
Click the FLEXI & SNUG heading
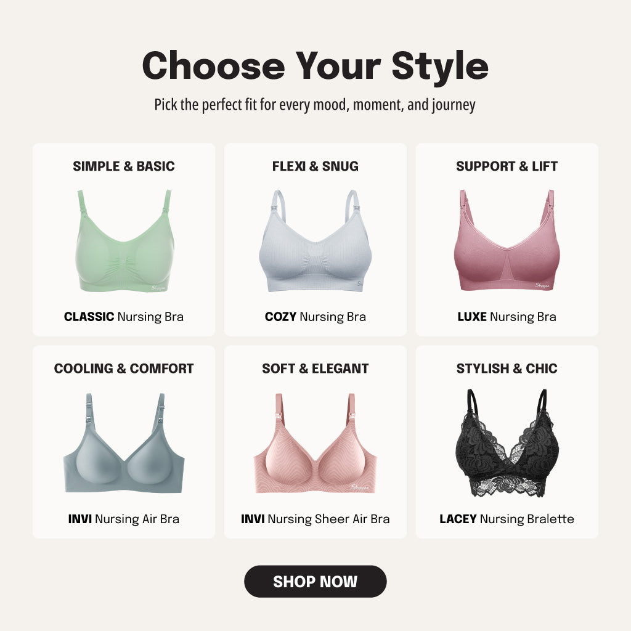click(x=315, y=166)
